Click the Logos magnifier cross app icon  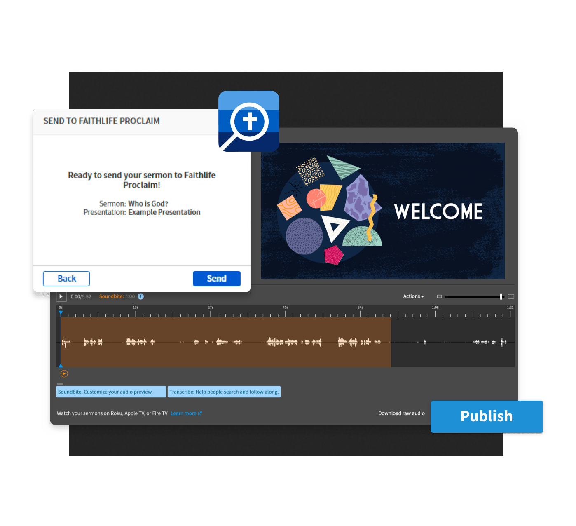(249, 121)
